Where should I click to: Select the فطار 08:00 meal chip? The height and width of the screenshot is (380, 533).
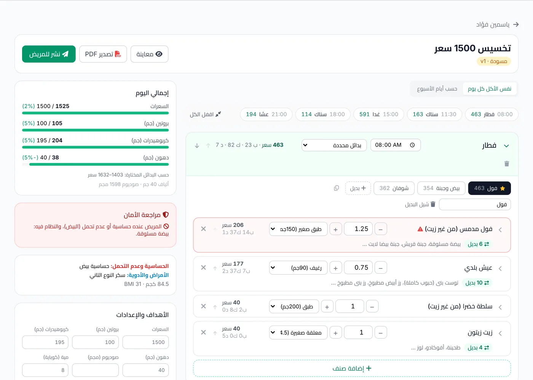492,114
